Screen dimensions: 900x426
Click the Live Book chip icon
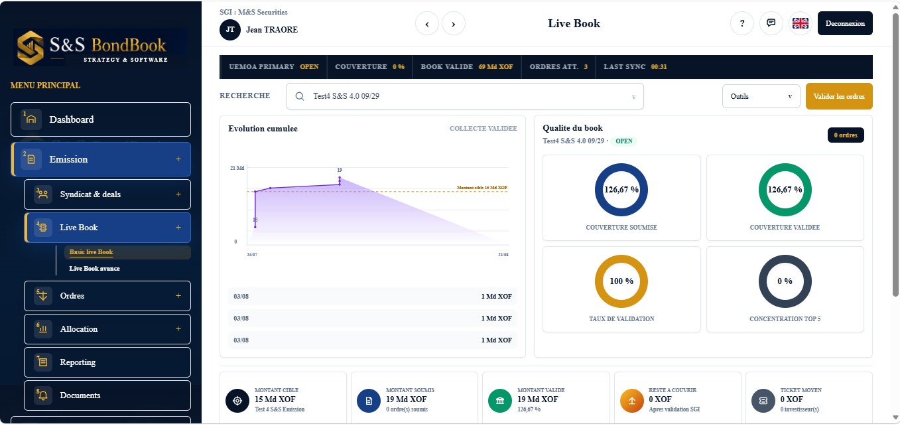42,228
